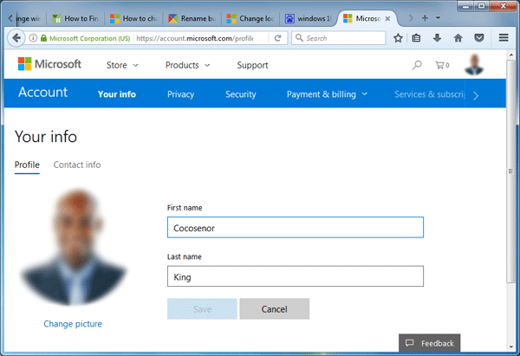Click the Account heading link
This screenshot has height=356, width=520.
click(x=42, y=92)
